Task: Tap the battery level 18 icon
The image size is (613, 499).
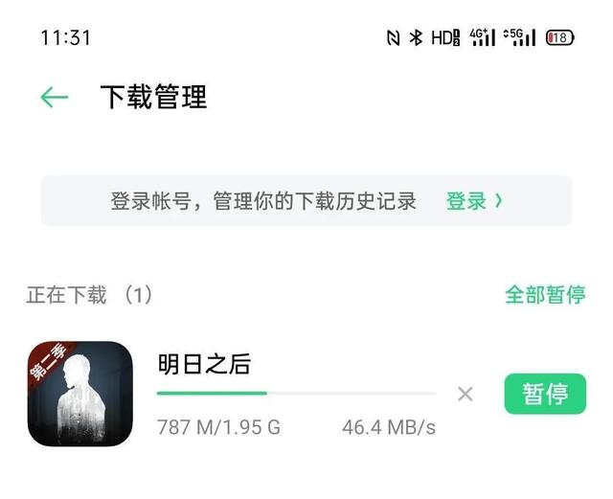Action: point(559,38)
